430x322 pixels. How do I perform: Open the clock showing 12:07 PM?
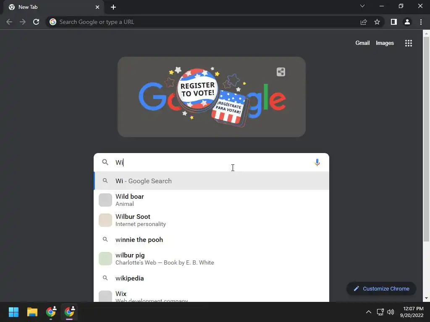[x=412, y=312]
